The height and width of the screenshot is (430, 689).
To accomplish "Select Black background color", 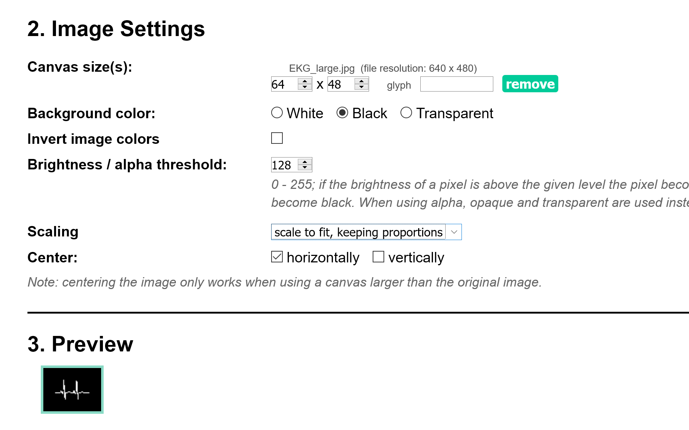I will coord(342,113).
